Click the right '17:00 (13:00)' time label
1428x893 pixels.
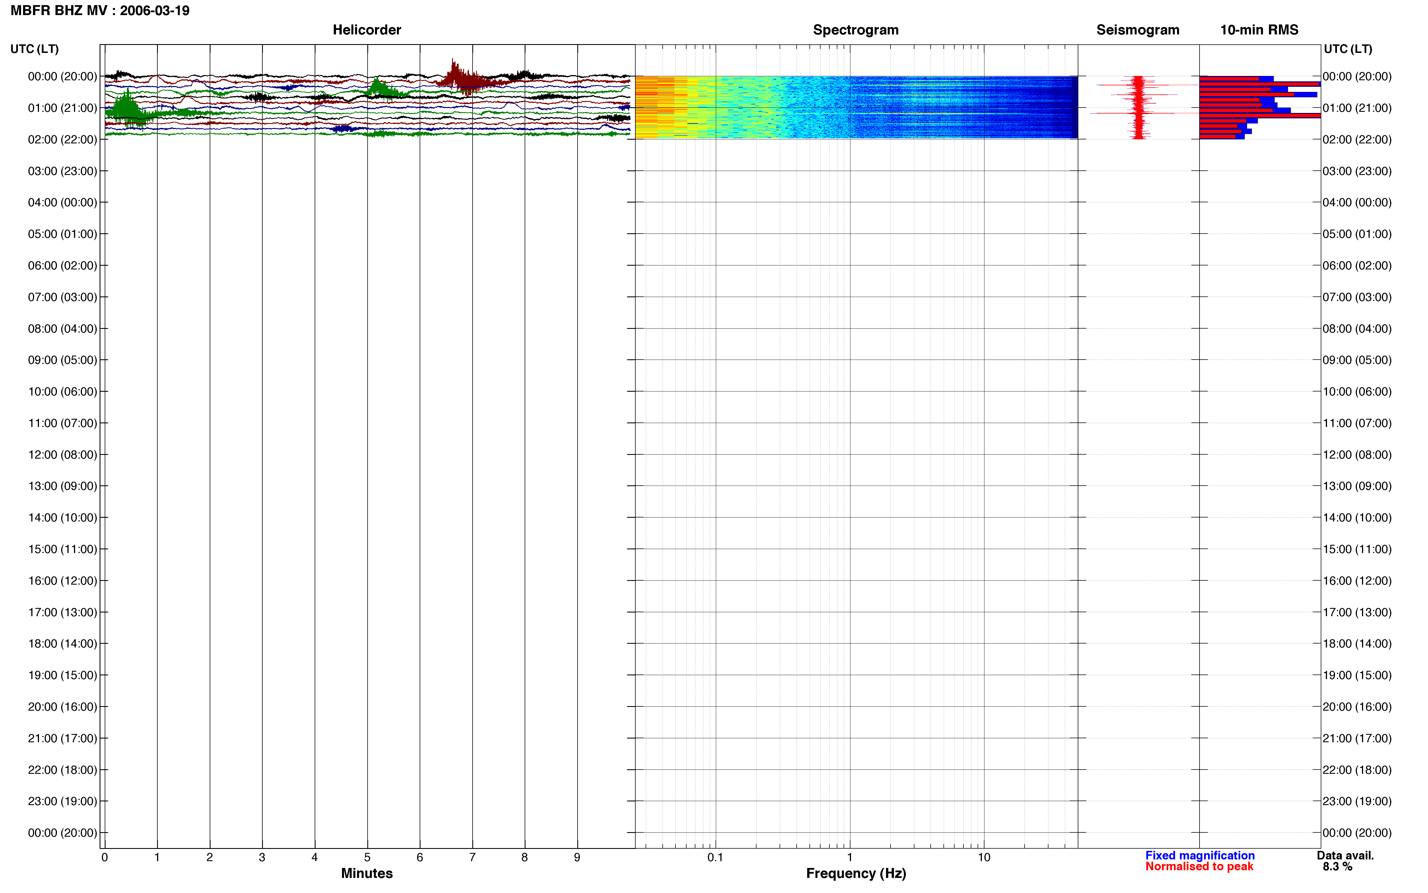[1357, 612]
